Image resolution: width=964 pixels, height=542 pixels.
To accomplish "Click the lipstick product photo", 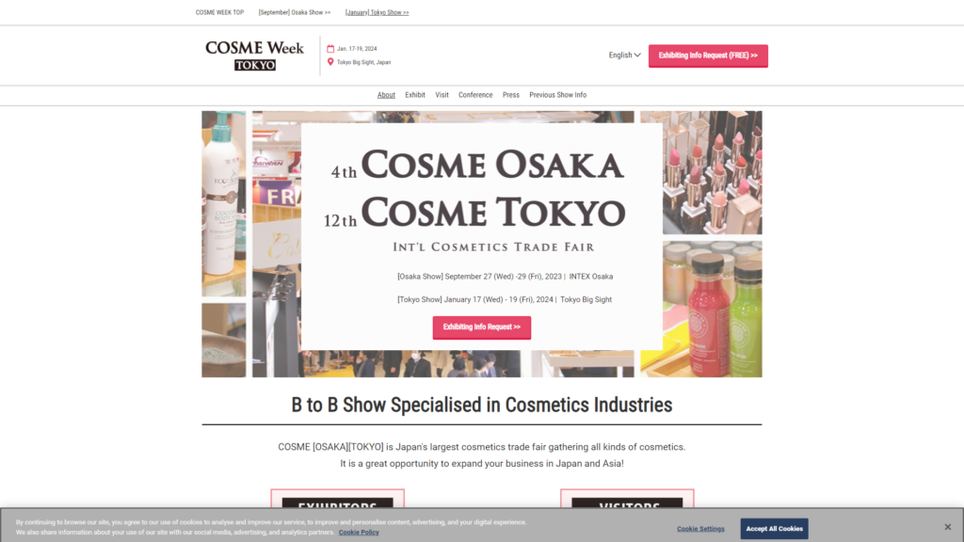I will tap(712, 173).
